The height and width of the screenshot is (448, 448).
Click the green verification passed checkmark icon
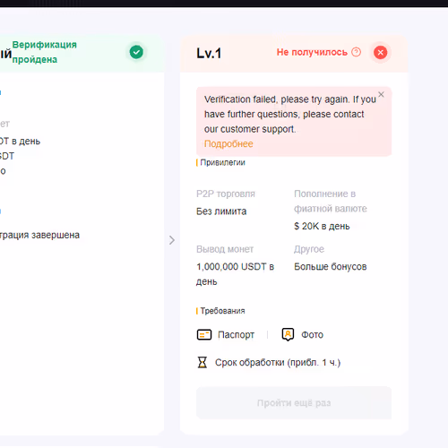point(136,52)
